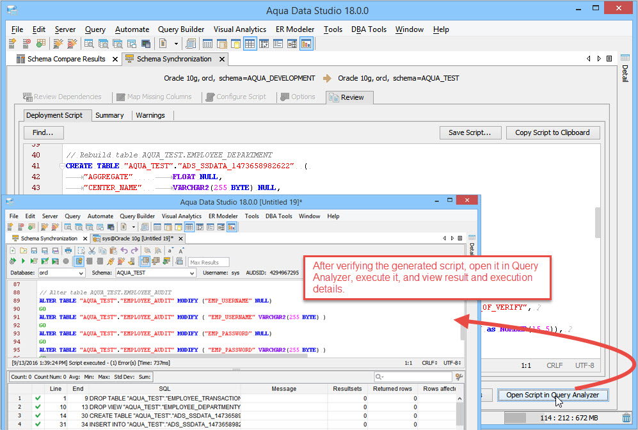The image size is (638, 430).
Task: Click the New Script page icon in main toolbar
Action: [163, 44]
